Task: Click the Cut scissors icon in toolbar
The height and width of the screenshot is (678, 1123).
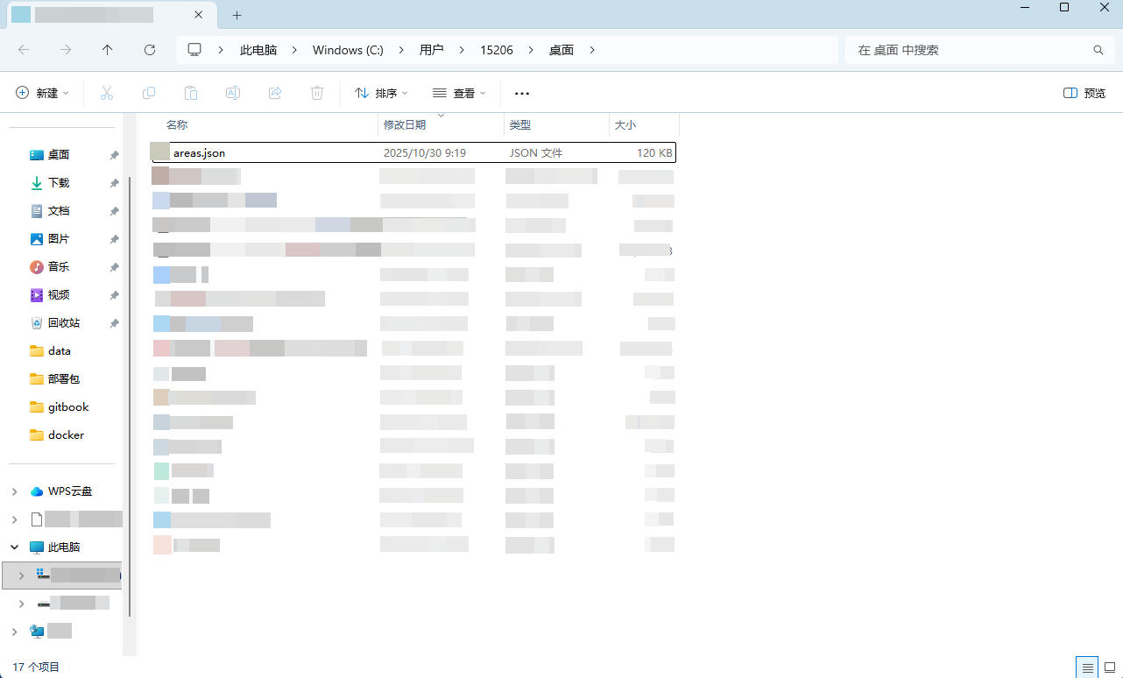Action: 107,93
